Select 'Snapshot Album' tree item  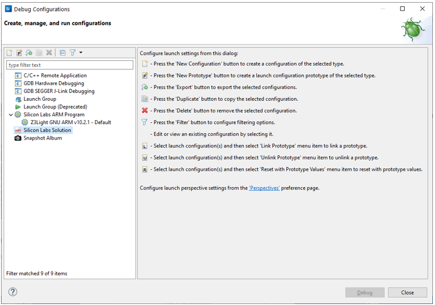tap(42, 138)
